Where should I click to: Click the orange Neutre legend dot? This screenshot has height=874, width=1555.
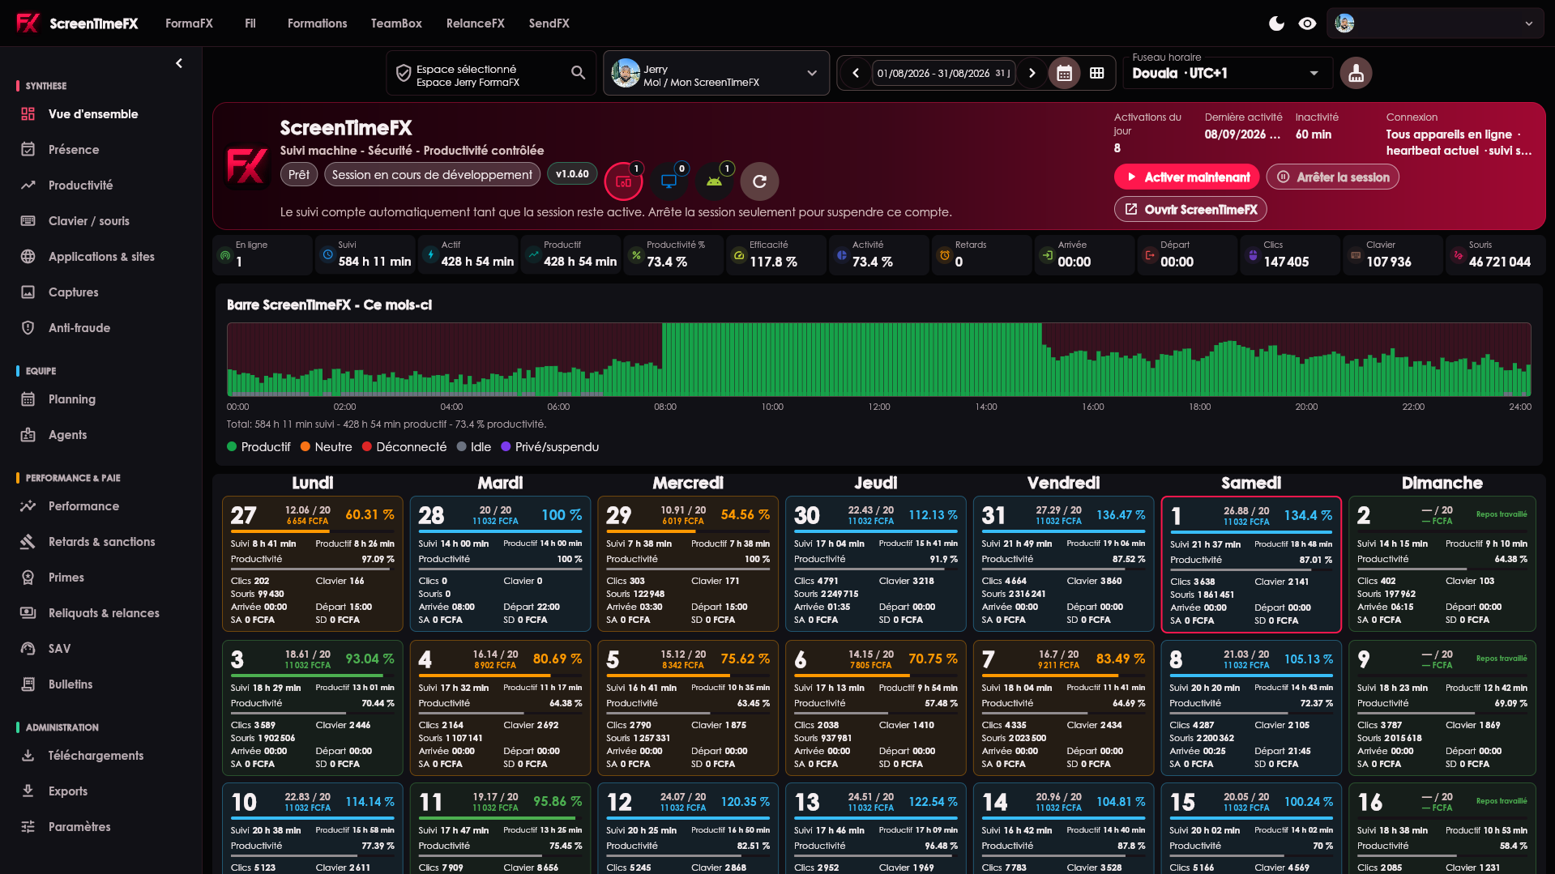tap(305, 447)
